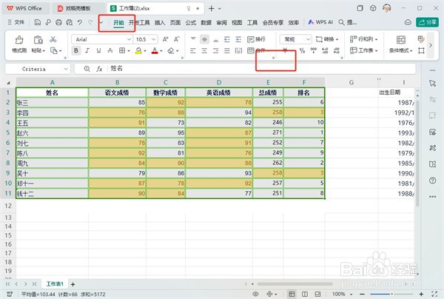Screen dimensions: 444x299
Task: Switch to 插入 Insert tab
Action: pos(160,23)
